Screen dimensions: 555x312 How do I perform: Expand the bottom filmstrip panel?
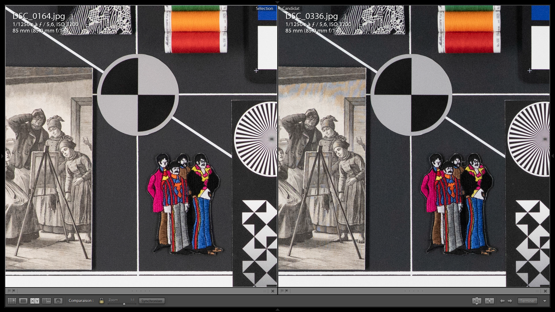pos(277,310)
